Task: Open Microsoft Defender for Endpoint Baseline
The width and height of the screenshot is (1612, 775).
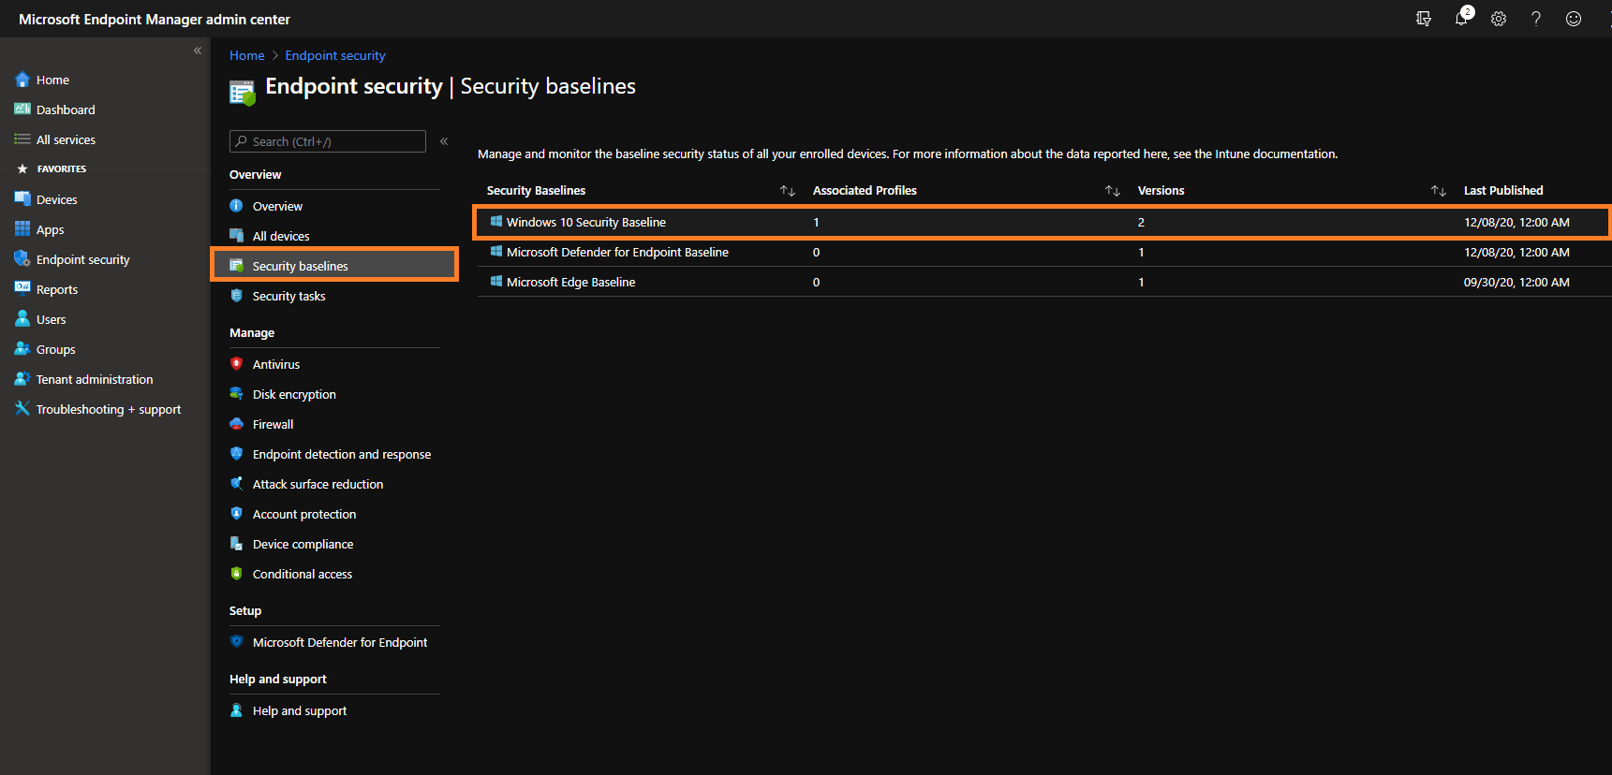Action: point(617,252)
